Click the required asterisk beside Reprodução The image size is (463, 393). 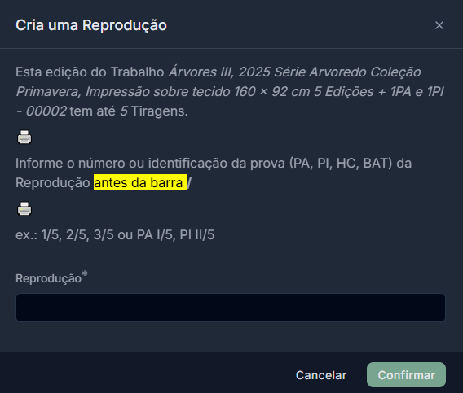(85, 273)
